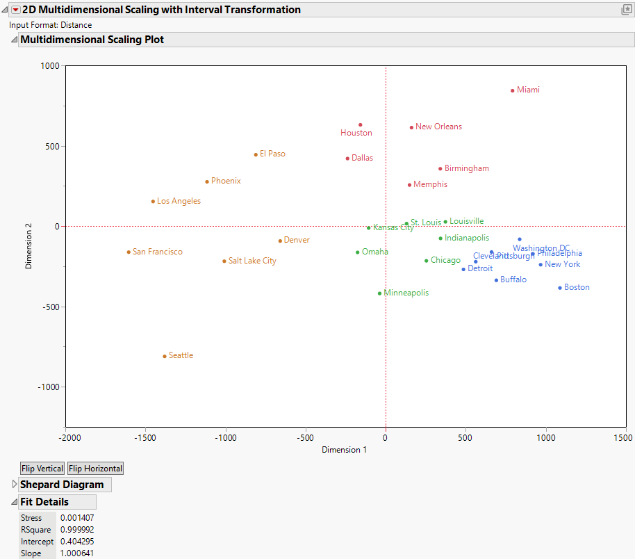Select the Kansas City marker
This screenshot has width=635, height=559.
tap(368, 227)
